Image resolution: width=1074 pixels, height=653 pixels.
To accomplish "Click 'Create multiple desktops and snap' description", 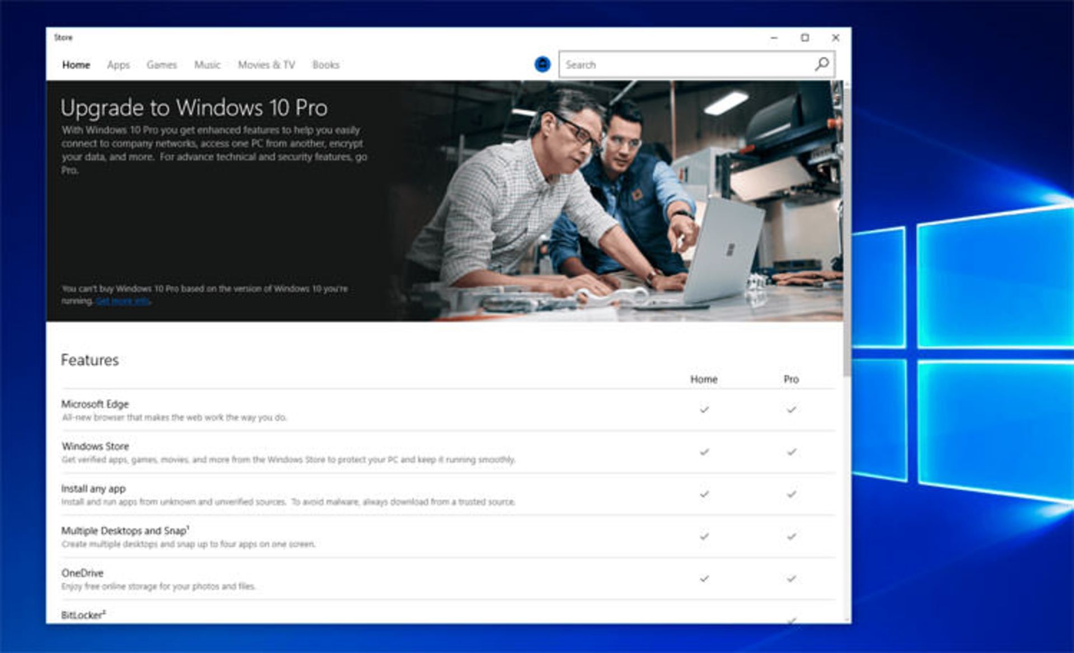I will pos(189,544).
